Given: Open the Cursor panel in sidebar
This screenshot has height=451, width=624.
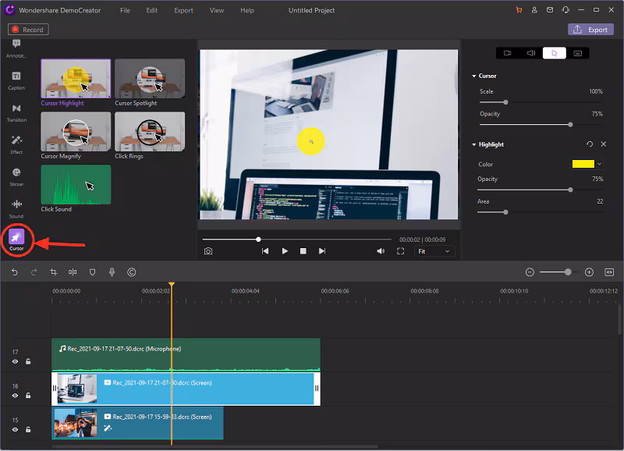Looking at the screenshot, I should [x=16, y=240].
